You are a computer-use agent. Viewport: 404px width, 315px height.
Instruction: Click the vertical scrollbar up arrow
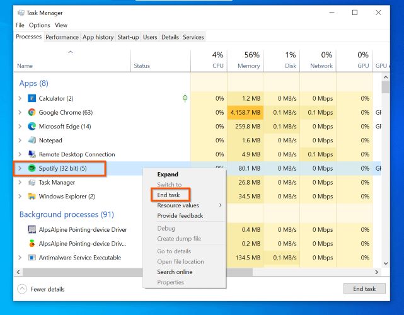point(386,77)
